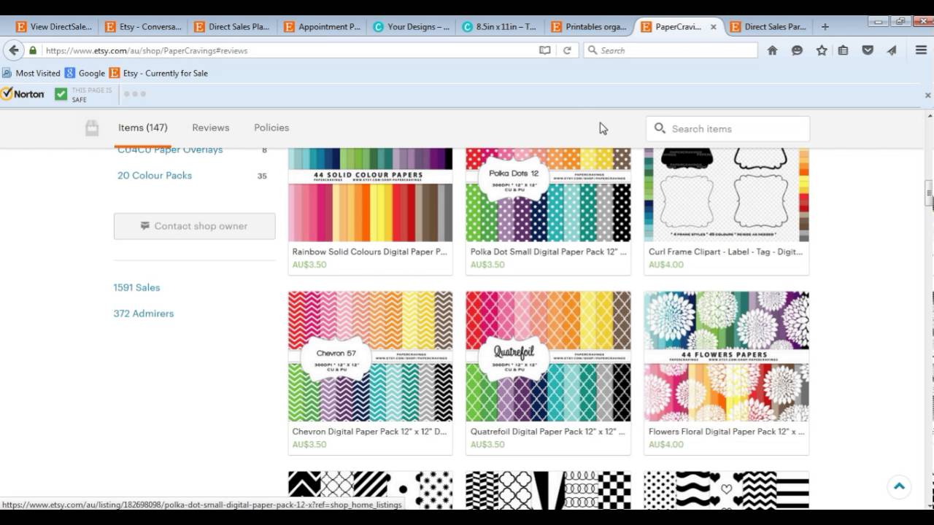Open the Reviews shop tab
The image size is (934, 525).
point(211,128)
